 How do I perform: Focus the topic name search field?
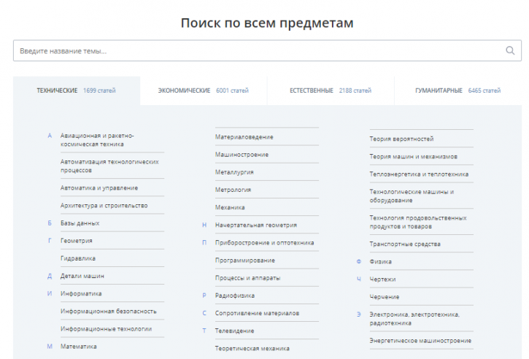(267, 50)
